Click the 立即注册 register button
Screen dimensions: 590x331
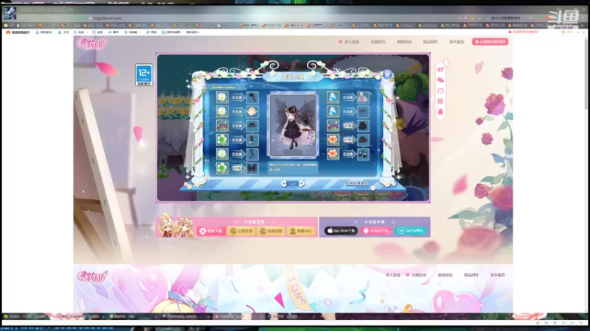tap(242, 231)
